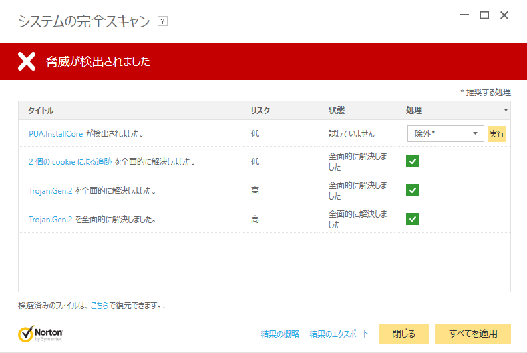Open the 除外* action dropdown
This screenshot has height=353, width=527.
pyautogui.click(x=446, y=134)
